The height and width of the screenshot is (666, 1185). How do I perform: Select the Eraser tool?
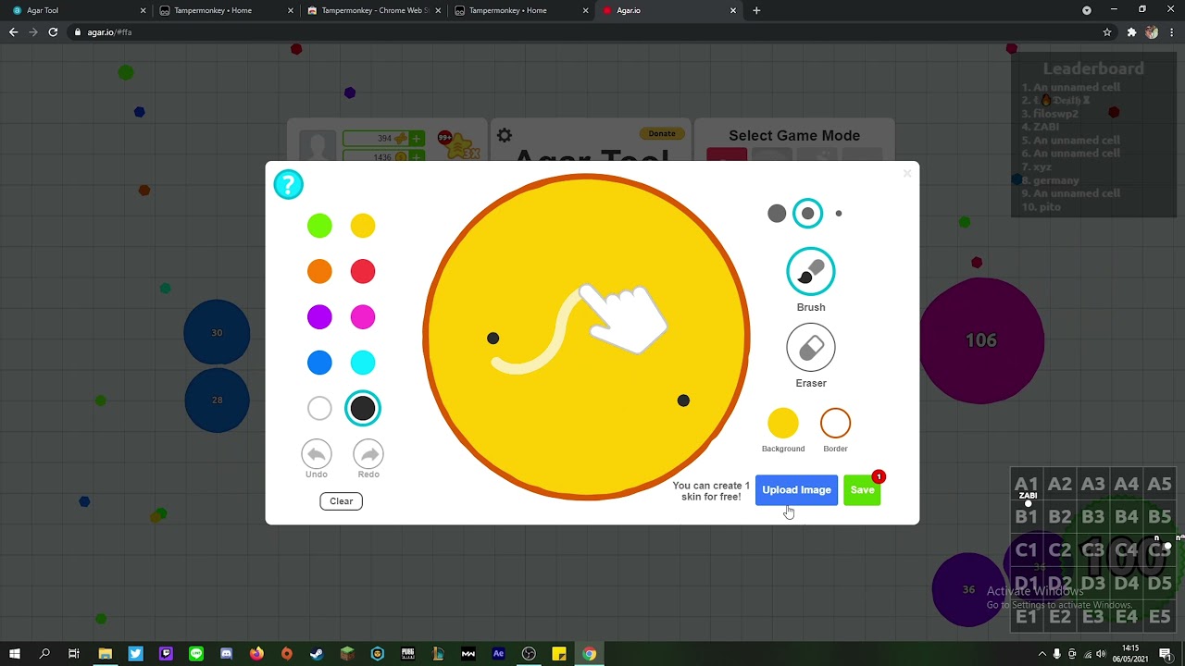coord(811,348)
